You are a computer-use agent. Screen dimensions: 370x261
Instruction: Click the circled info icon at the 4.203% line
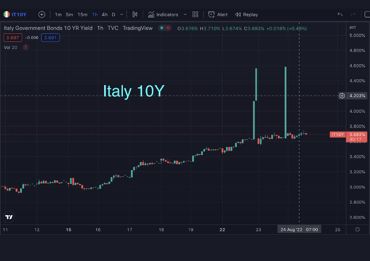tap(341, 95)
